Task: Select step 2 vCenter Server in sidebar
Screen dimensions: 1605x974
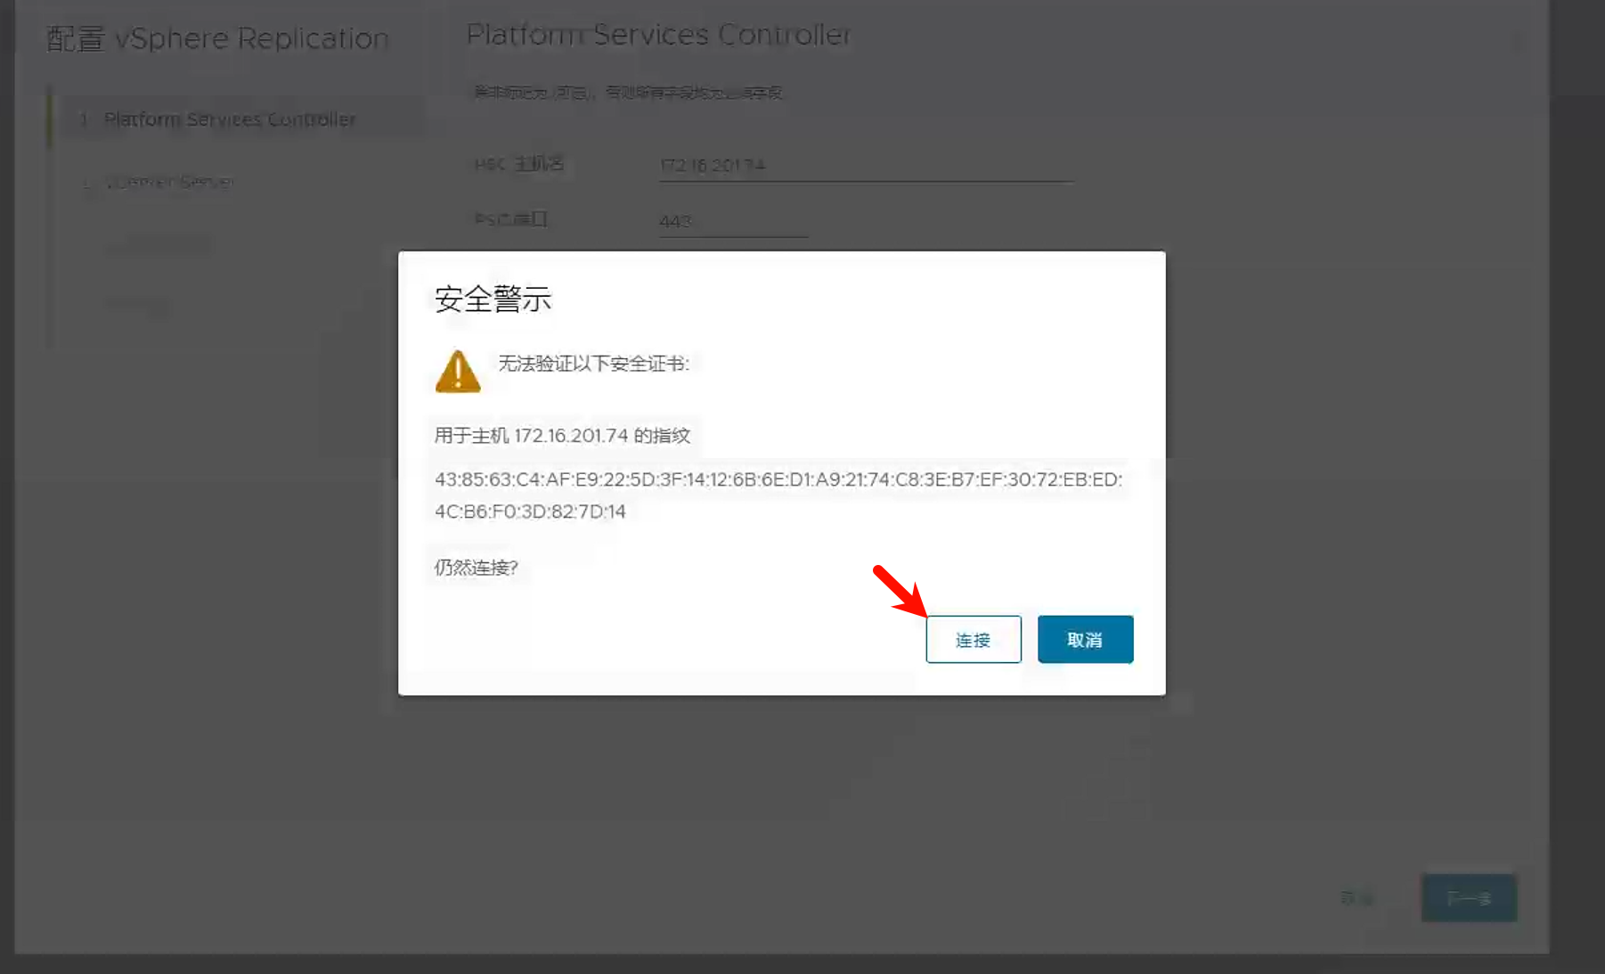Action: pos(169,182)
